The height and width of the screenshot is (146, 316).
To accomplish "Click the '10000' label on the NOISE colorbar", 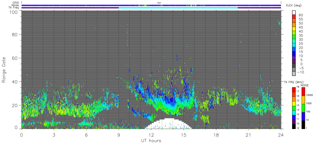I will coord(309,95).
